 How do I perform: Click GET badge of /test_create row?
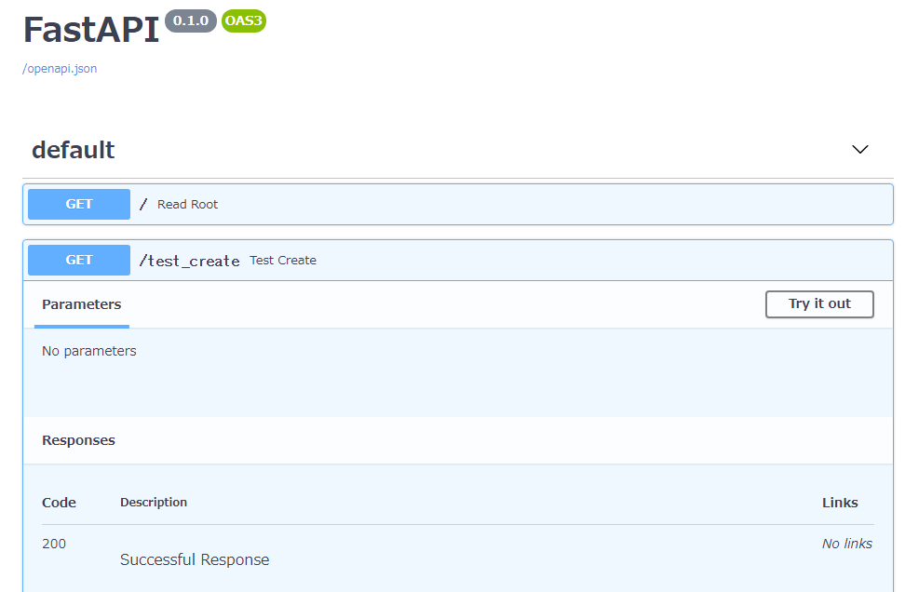79,261
